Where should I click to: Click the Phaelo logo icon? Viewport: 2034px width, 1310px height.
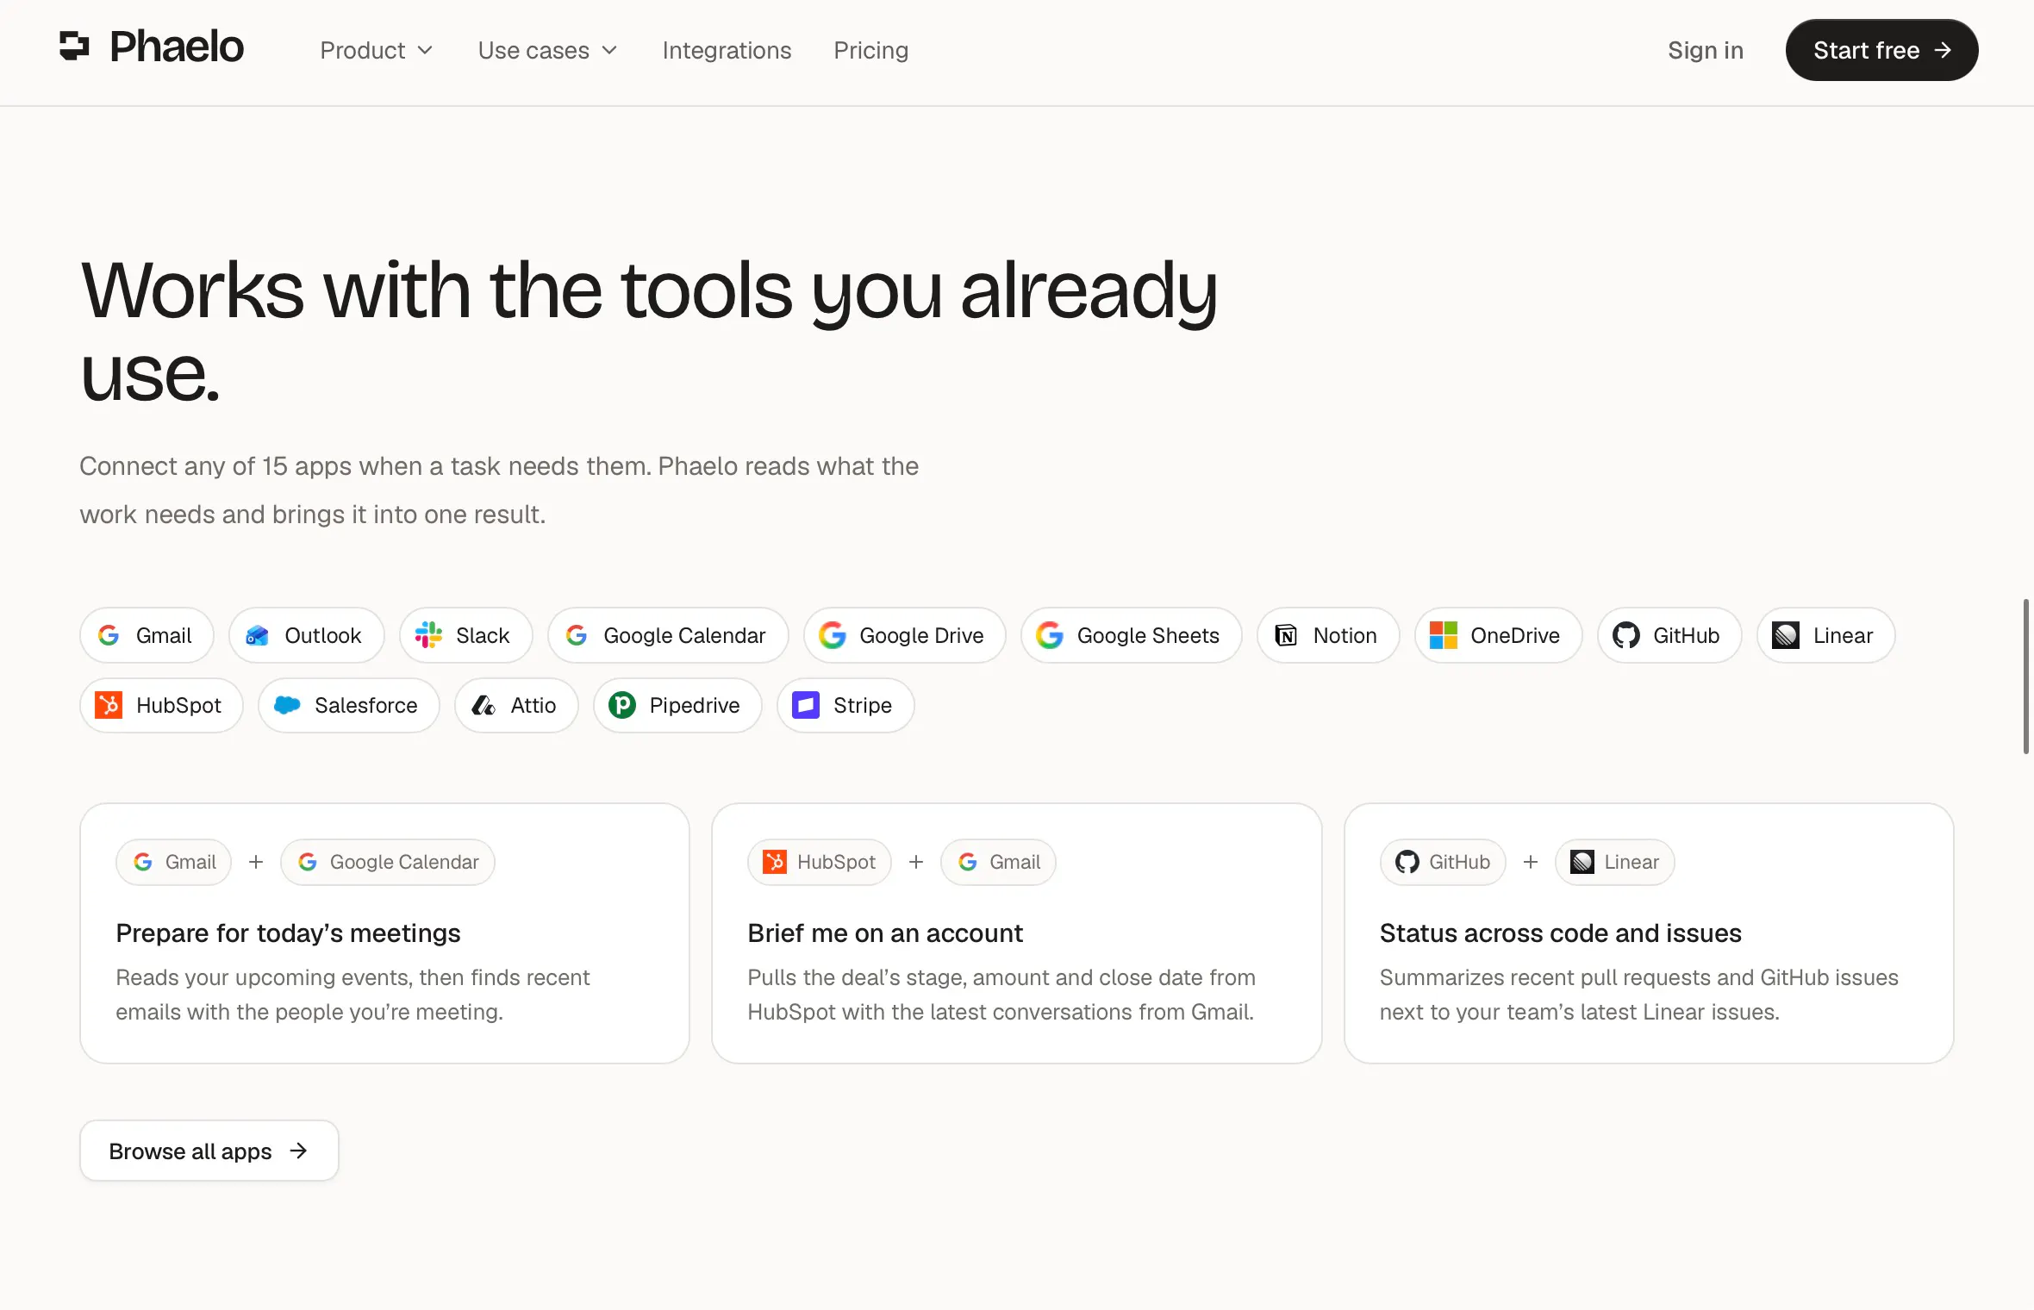pyautogui.click(x=74, y=46)
